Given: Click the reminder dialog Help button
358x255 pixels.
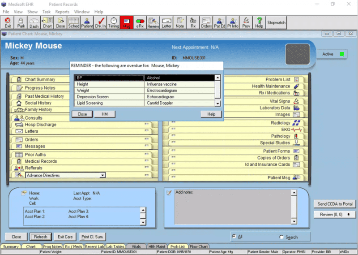Looking at the screenshot, I should coord(211,114).
